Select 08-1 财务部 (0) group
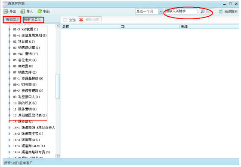 tap(25, 85)
